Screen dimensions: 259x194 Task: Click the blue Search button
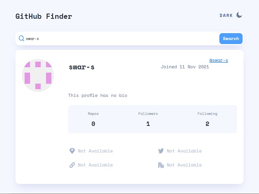point(231,39)
